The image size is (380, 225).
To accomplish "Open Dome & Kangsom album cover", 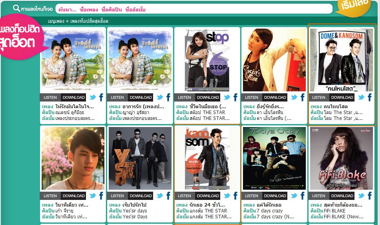I will tap(342, 60).
